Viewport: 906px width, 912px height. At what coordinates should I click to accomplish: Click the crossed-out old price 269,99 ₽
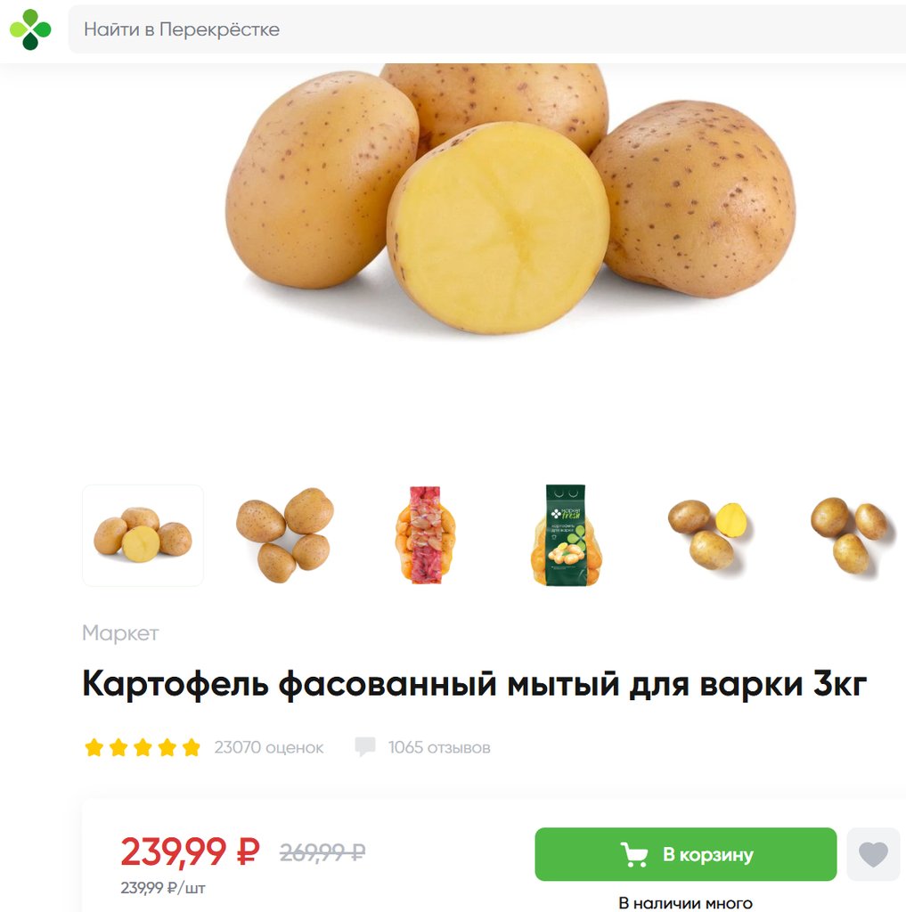pyautogui.click(x=322, y=852)
